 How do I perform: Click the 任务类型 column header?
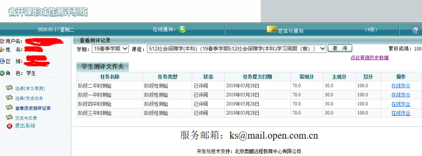[x=168, y=77]
